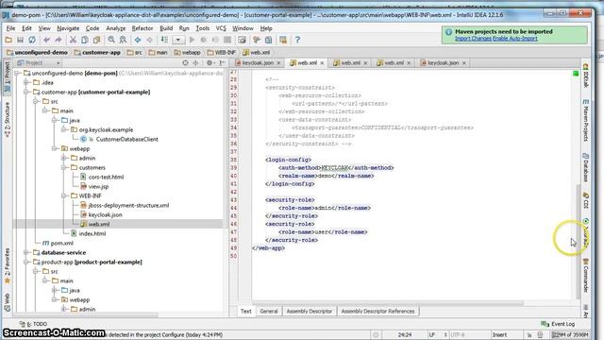The image size is (604, 340).
Task: Click the collapse all icon in Project panel
Action: pos(195,63)
